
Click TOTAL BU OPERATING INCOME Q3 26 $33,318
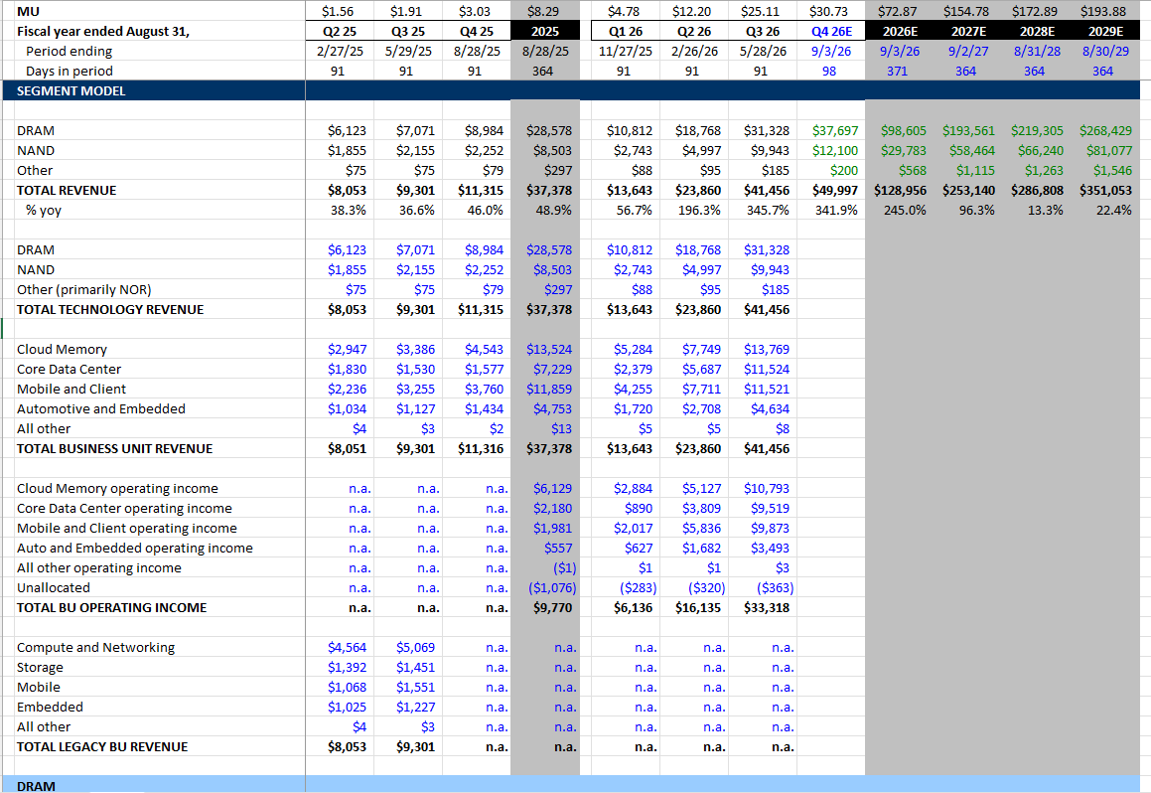click(x=767, y=608)
